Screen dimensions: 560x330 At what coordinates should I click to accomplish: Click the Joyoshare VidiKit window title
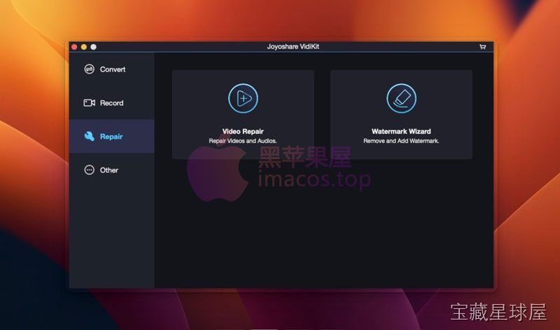coord(293,46)
